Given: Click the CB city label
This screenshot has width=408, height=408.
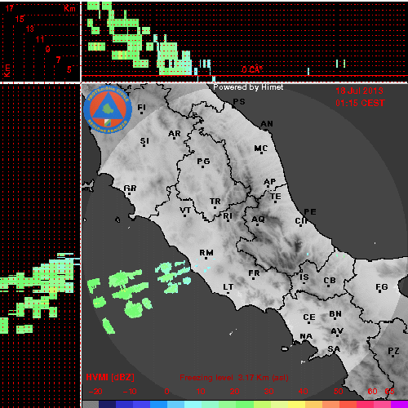Looking at the screenshot, I should click(x=330, y=281).
